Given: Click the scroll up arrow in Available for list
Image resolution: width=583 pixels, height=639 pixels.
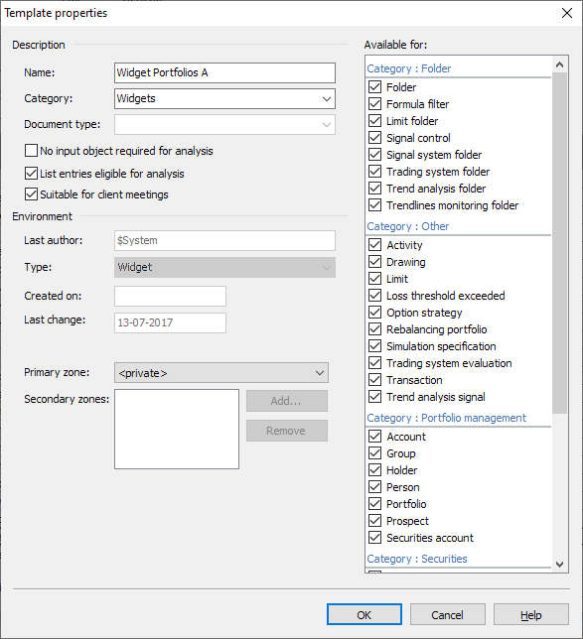Looking at the screenshot, I should [x=560, y=64].
